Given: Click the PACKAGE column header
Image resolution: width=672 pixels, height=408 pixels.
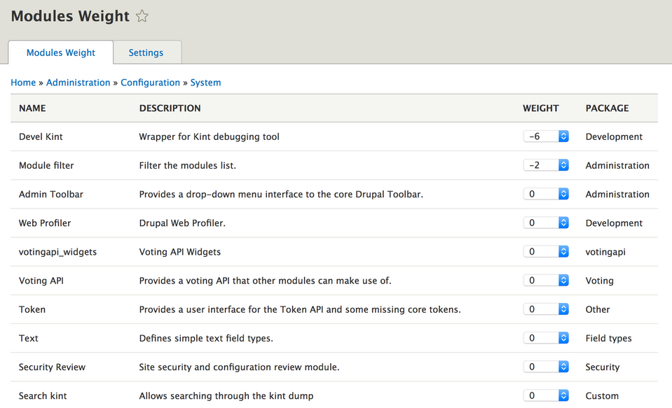Looking at the screenshot, I should click(607, 108).
